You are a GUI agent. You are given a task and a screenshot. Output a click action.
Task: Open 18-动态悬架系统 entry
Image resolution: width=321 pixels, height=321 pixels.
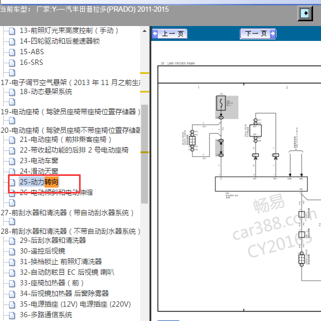click(x=46, y=92)
